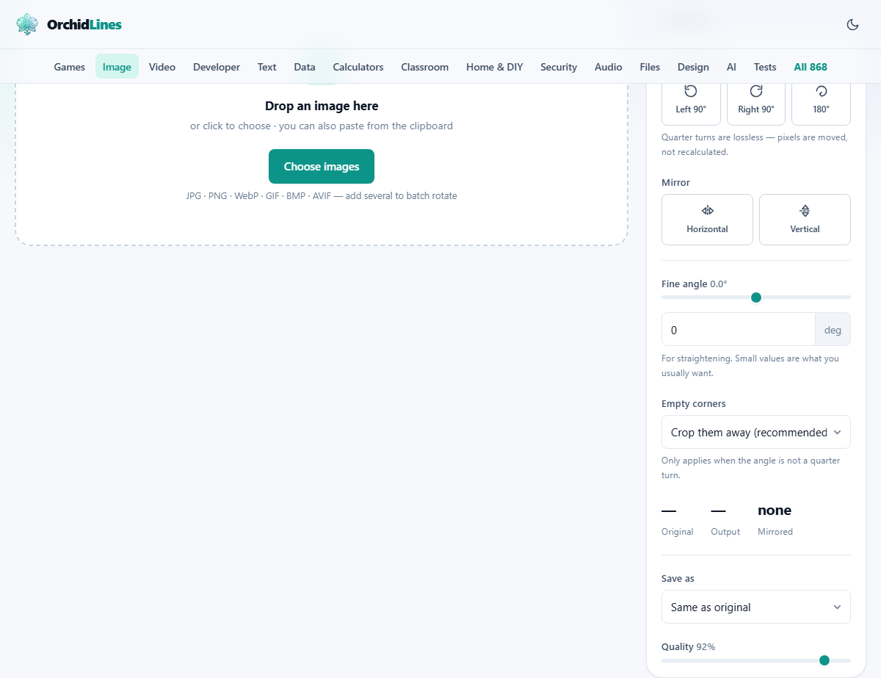
Task: View All 868 tools
Action: pyautogui.click(x=811, y=67)
